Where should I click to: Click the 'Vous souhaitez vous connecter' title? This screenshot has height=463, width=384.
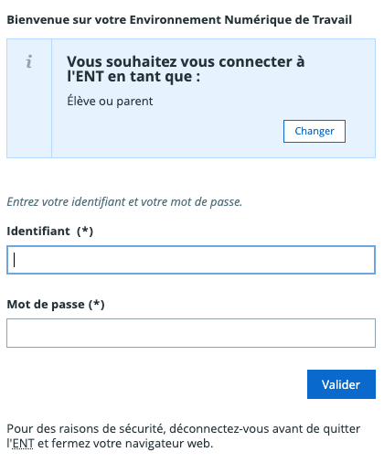186,69
